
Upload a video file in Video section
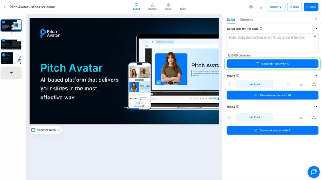coord(314,117)
